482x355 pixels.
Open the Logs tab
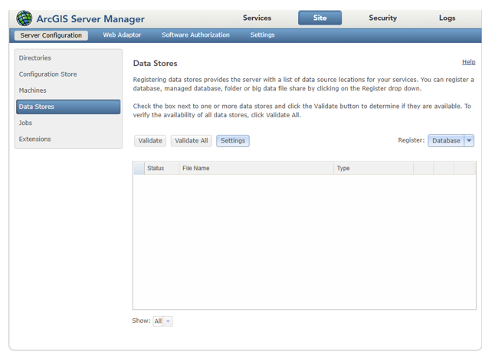pyautogui.click(x=447, y=18)
